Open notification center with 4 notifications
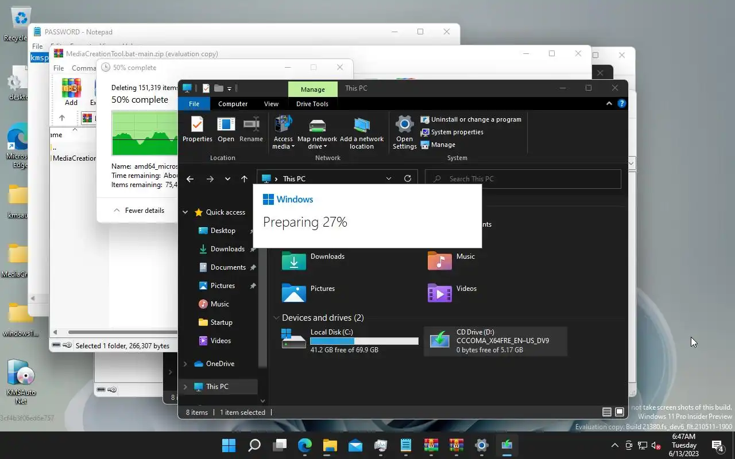 point(717,445)
